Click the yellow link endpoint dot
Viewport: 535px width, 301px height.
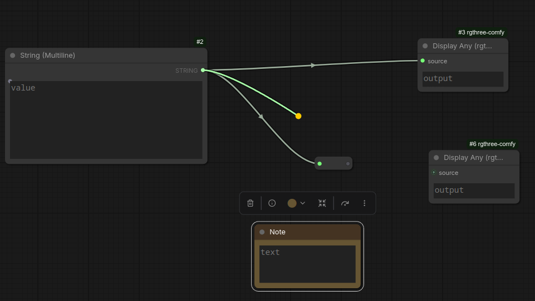298,116
